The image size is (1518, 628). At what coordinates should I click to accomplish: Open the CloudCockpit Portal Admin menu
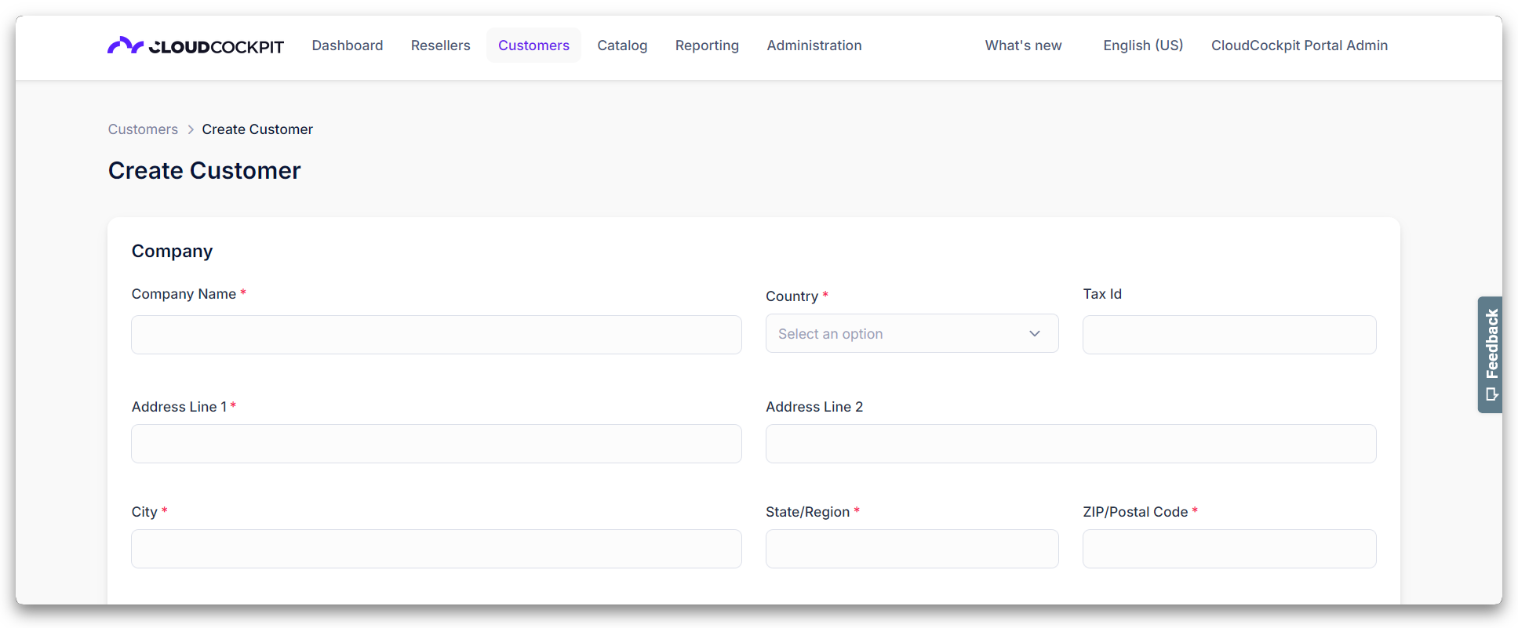pyautogui.click(x=1299, y=45)
